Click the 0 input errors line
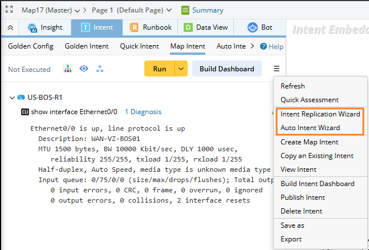The image size is (369, 250). [156, 190]
